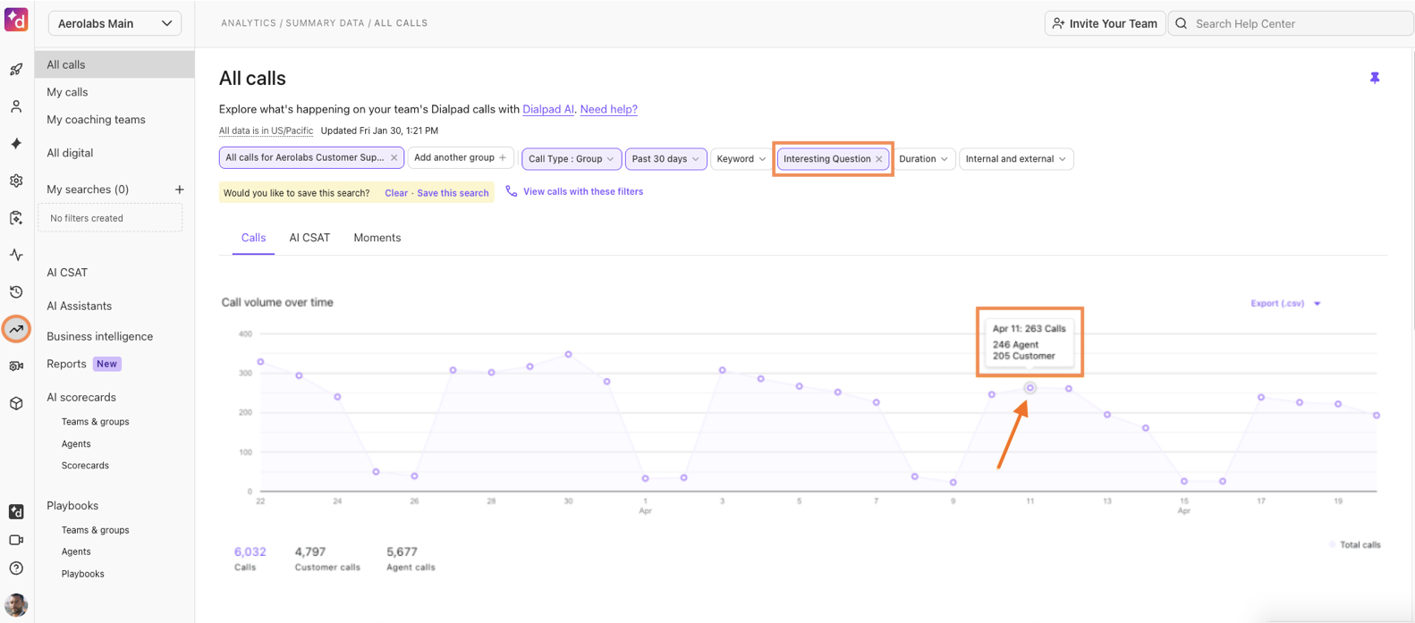Image resolution: width=1415 pixels, height=623 pixels.
Task: Open the Internal and external dropdown
Action: [1016, 159]
